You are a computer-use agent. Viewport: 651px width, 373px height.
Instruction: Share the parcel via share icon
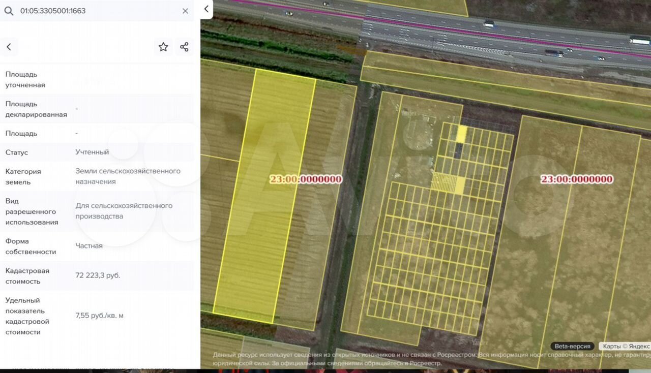(184, 47)
